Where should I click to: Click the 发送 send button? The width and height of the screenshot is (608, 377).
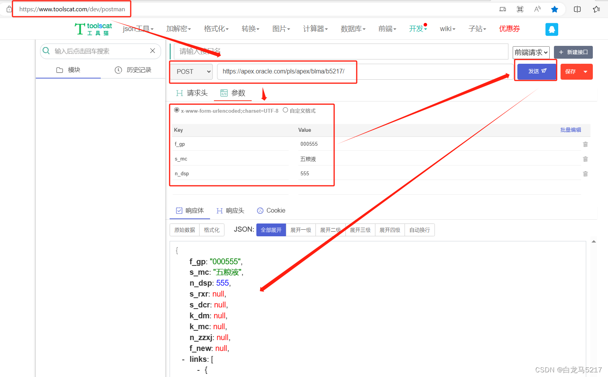pos(537,71)
